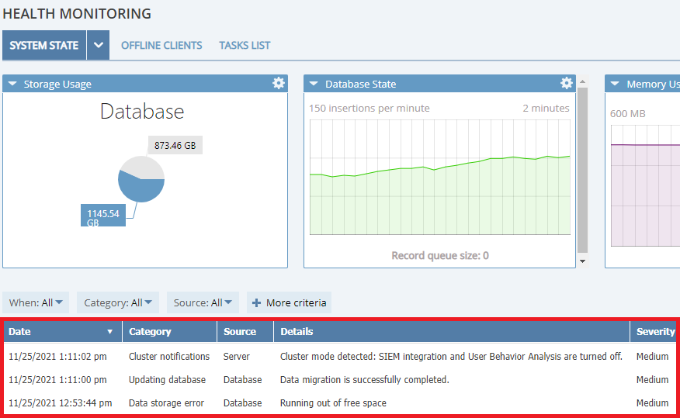Click the Details column header
The width and height of the screenshot is (680, 418).
pos(297,332)
